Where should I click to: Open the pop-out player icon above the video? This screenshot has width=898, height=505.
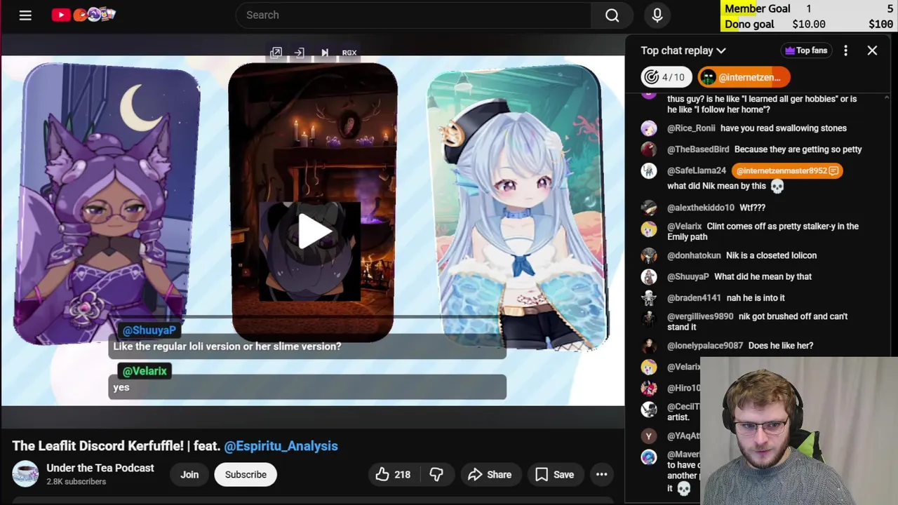(x=276, y=53)
